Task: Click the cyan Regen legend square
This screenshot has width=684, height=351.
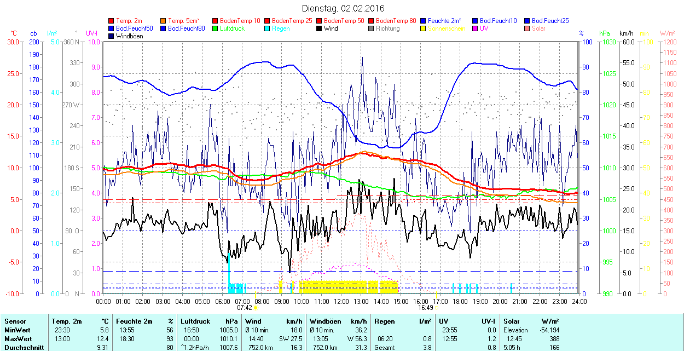Action: (x=268, y=28)
